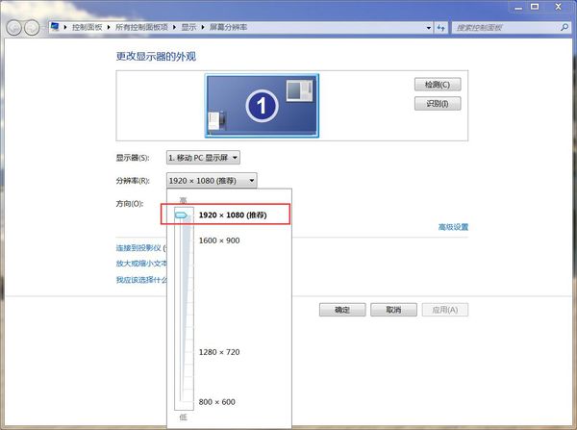Click the 确定 OK button
577x430 pixels.
point(342,310)
